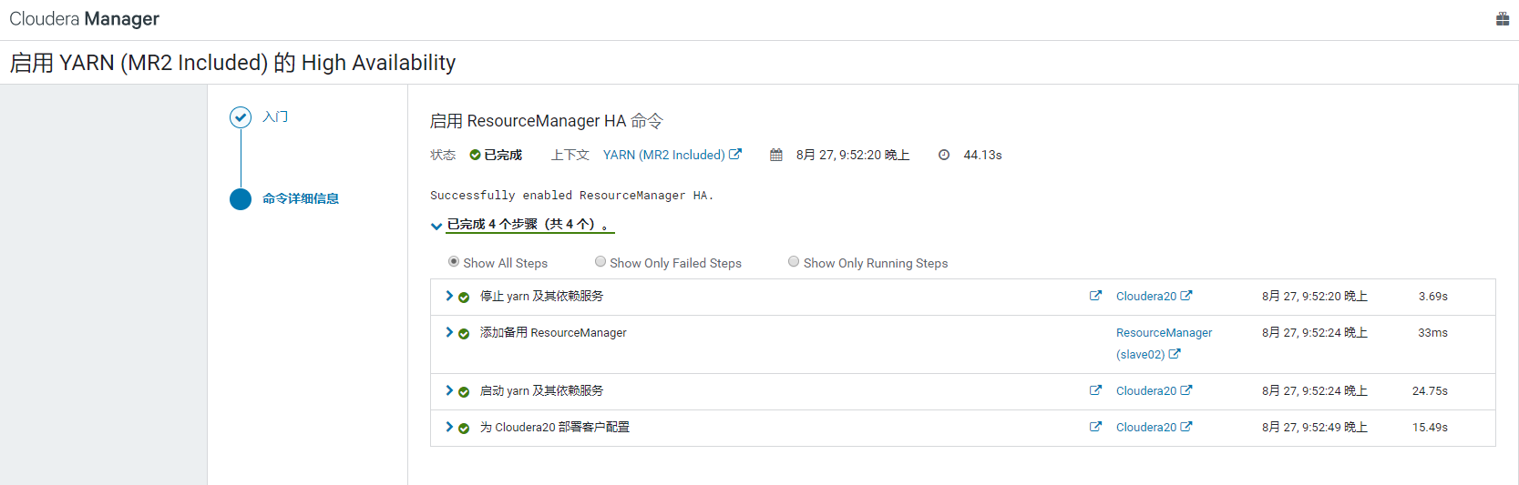Click 'Successfully enabled ResourceManager HA.' message
The width and height of the screenshot is (1519, 485).
572,196
